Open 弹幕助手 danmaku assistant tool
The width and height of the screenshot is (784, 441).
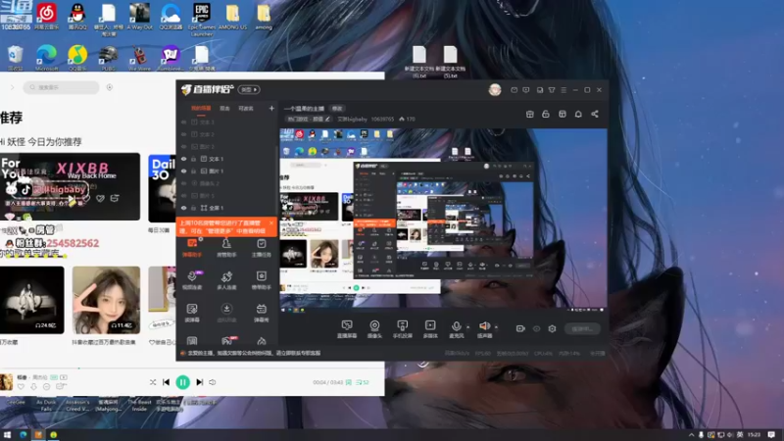pos(192,248)
